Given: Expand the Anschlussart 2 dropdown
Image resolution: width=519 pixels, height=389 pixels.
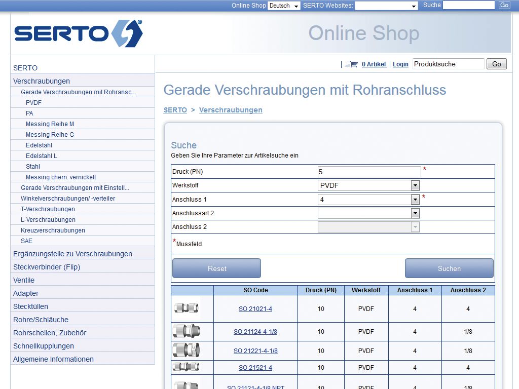Looking at the screenshot, I should [369, 213].
